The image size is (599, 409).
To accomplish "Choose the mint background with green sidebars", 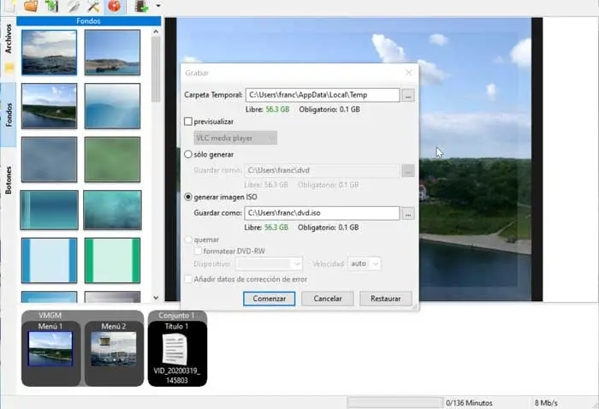I will 112,260.
